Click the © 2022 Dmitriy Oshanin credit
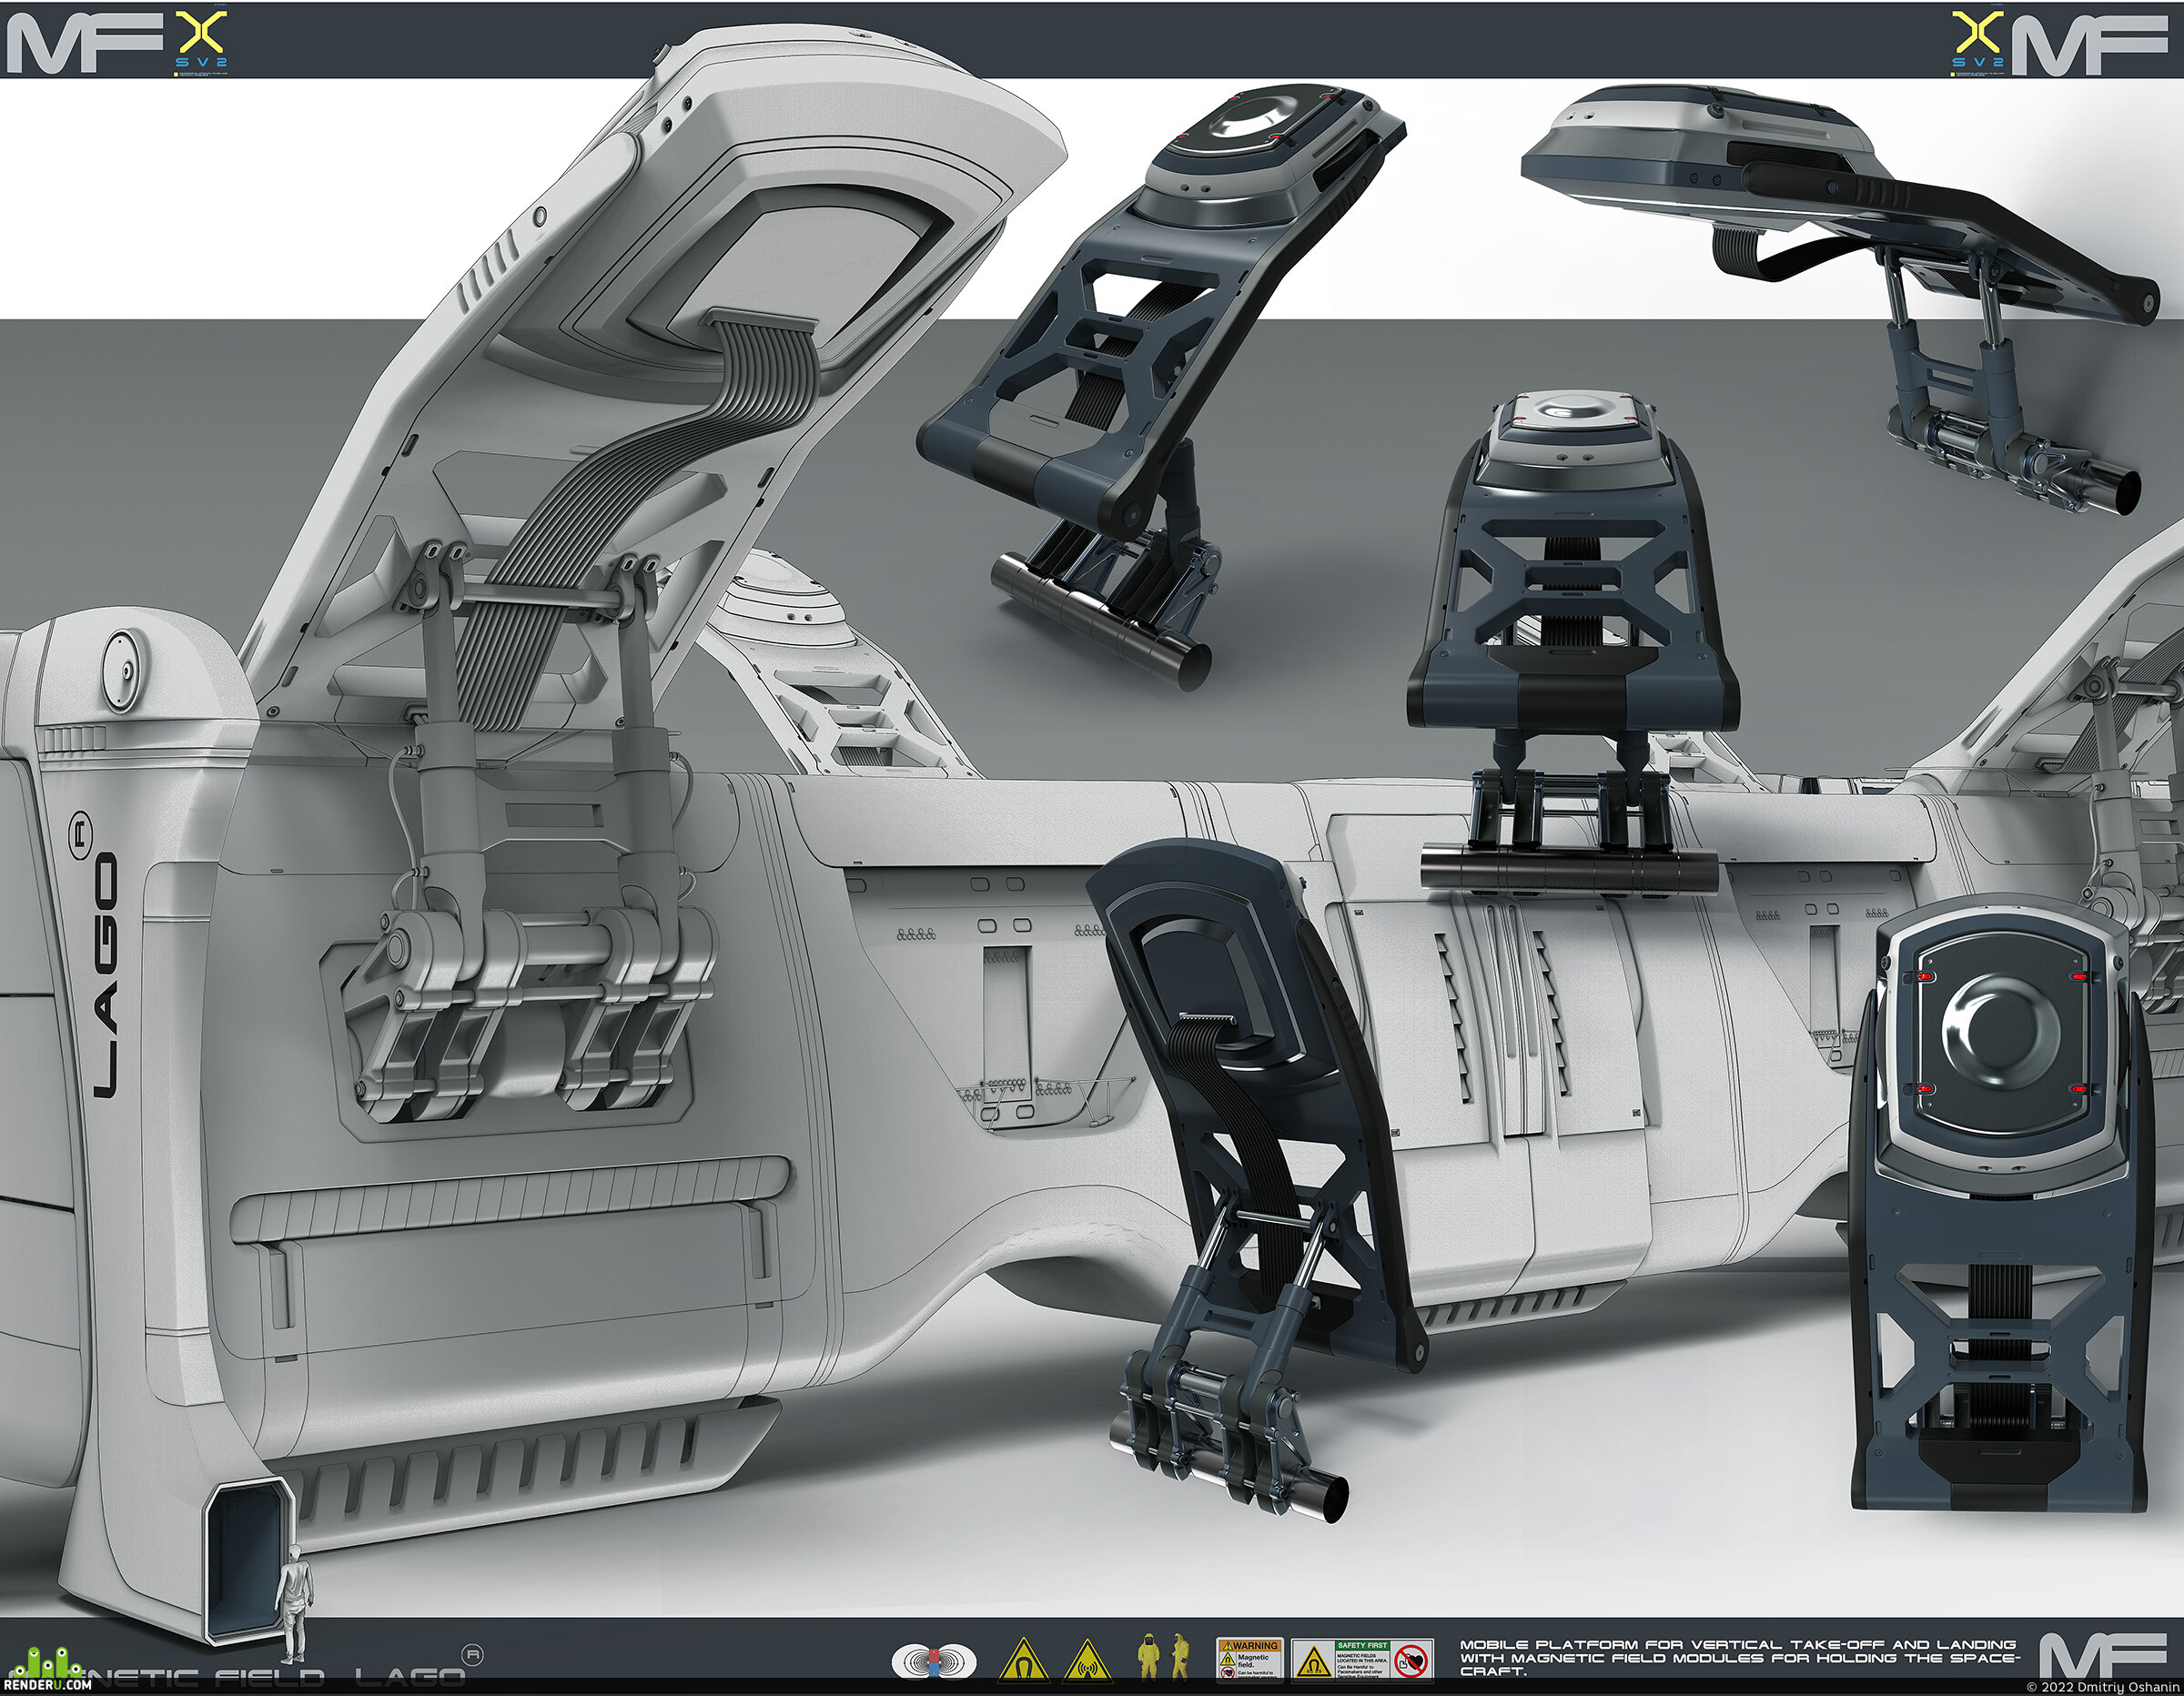The image size is (2184, 1696). tap(2102, 1687)
